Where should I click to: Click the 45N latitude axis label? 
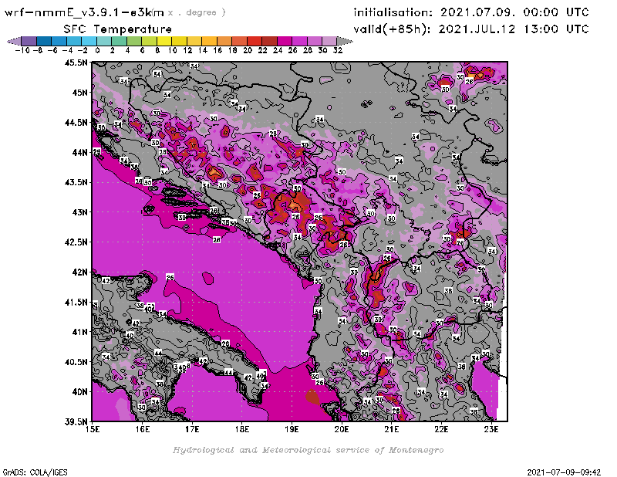[x=79, y=93]
